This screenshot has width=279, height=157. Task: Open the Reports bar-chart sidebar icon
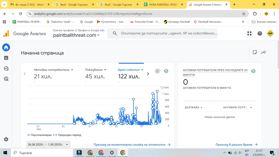pos(6,58)
